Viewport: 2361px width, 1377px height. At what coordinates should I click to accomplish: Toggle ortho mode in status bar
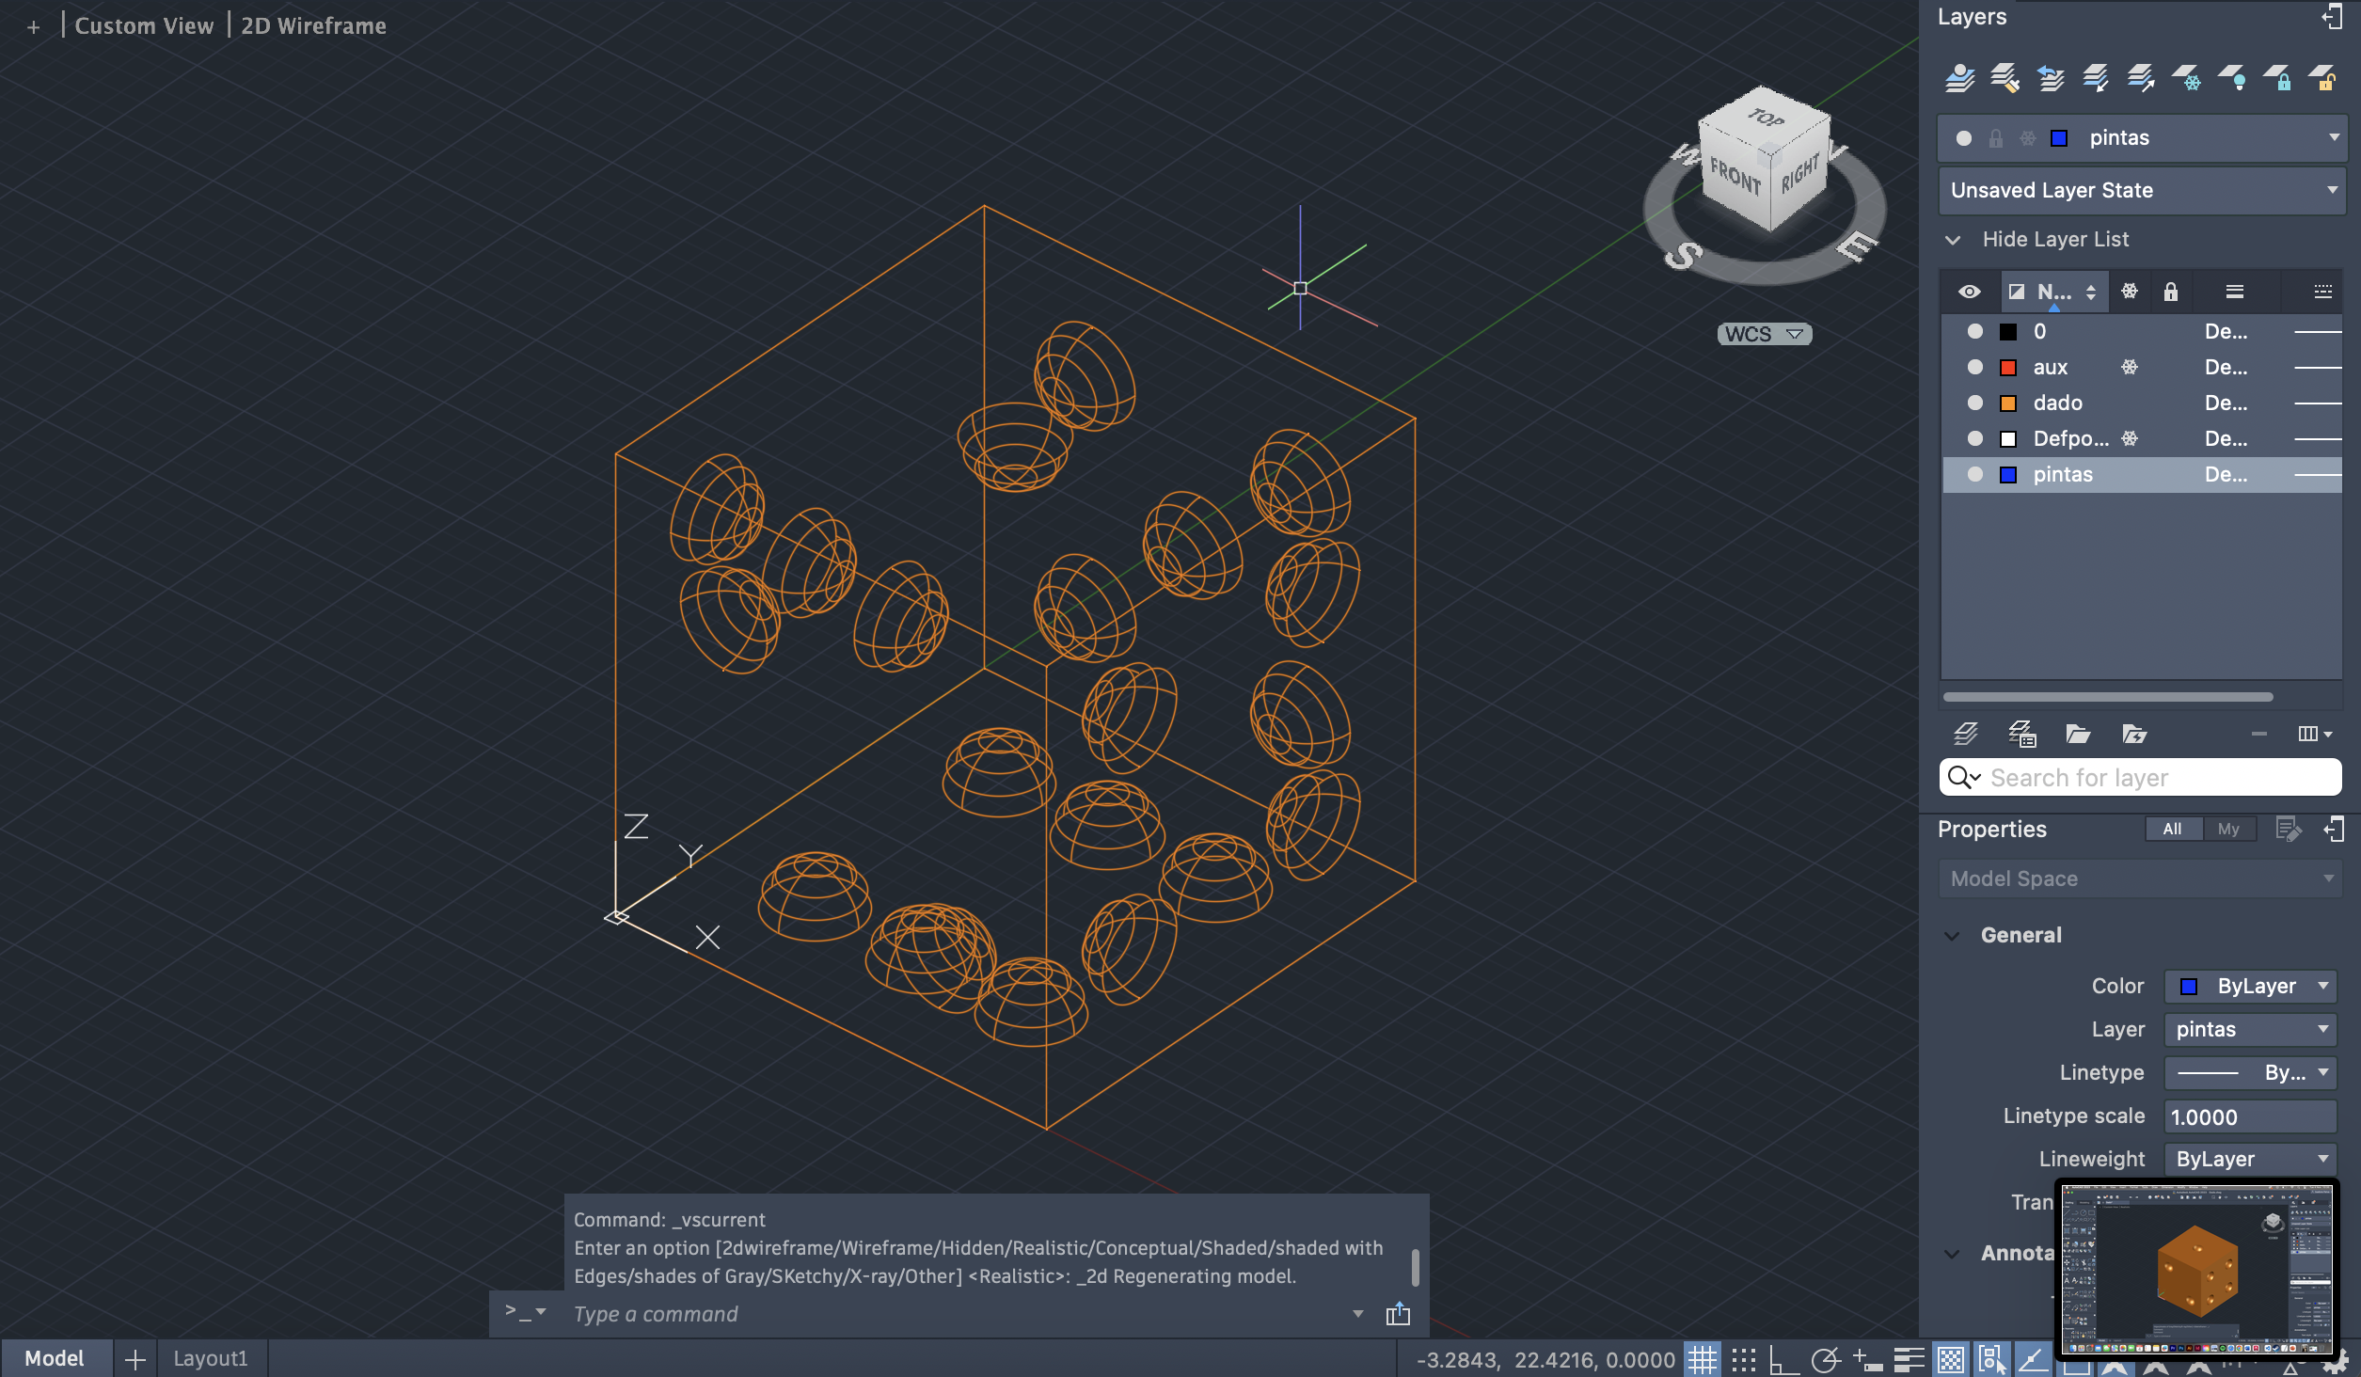pos(1783,1359)
